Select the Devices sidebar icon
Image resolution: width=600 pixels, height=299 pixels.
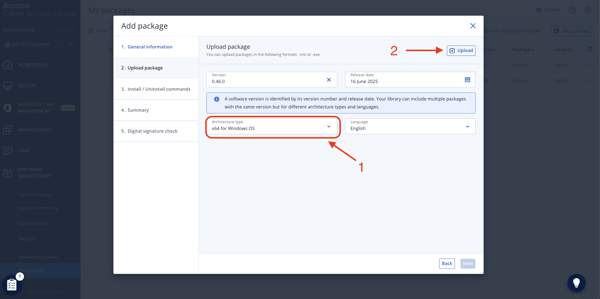[7, 85]
